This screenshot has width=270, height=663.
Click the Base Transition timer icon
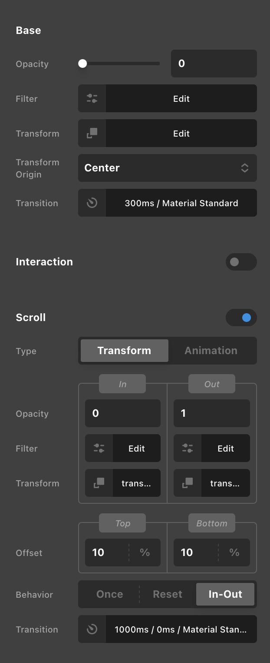click(x=92, y=203)
